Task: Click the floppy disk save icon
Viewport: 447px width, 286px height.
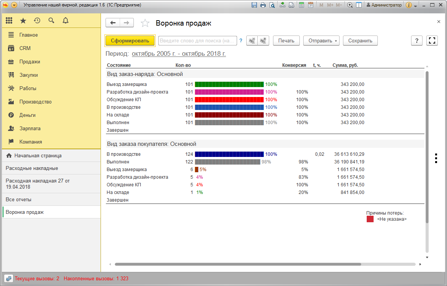Action: 254,5
